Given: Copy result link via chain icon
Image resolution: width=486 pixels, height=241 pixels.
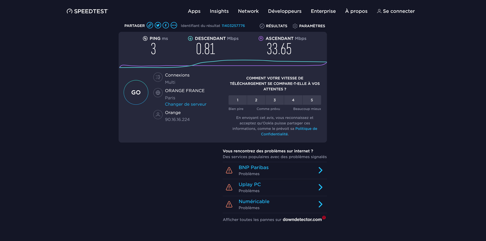Looking at the screenshot, I should point(150,25).
